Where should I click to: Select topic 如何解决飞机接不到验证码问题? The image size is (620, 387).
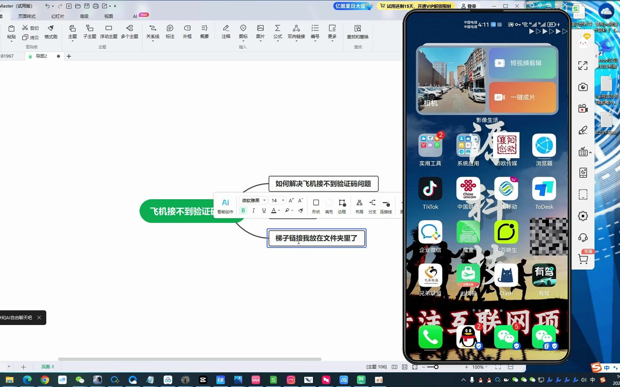click(323, 184)
